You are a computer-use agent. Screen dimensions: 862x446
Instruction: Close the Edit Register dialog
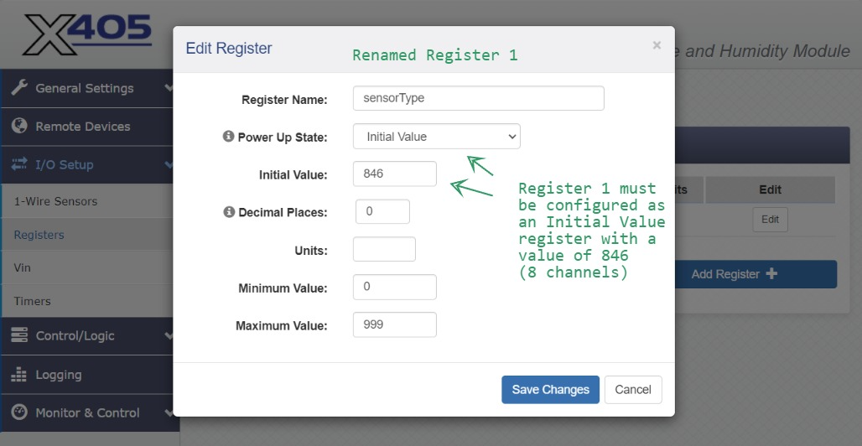pyautogui.click(x=657, y=45)
